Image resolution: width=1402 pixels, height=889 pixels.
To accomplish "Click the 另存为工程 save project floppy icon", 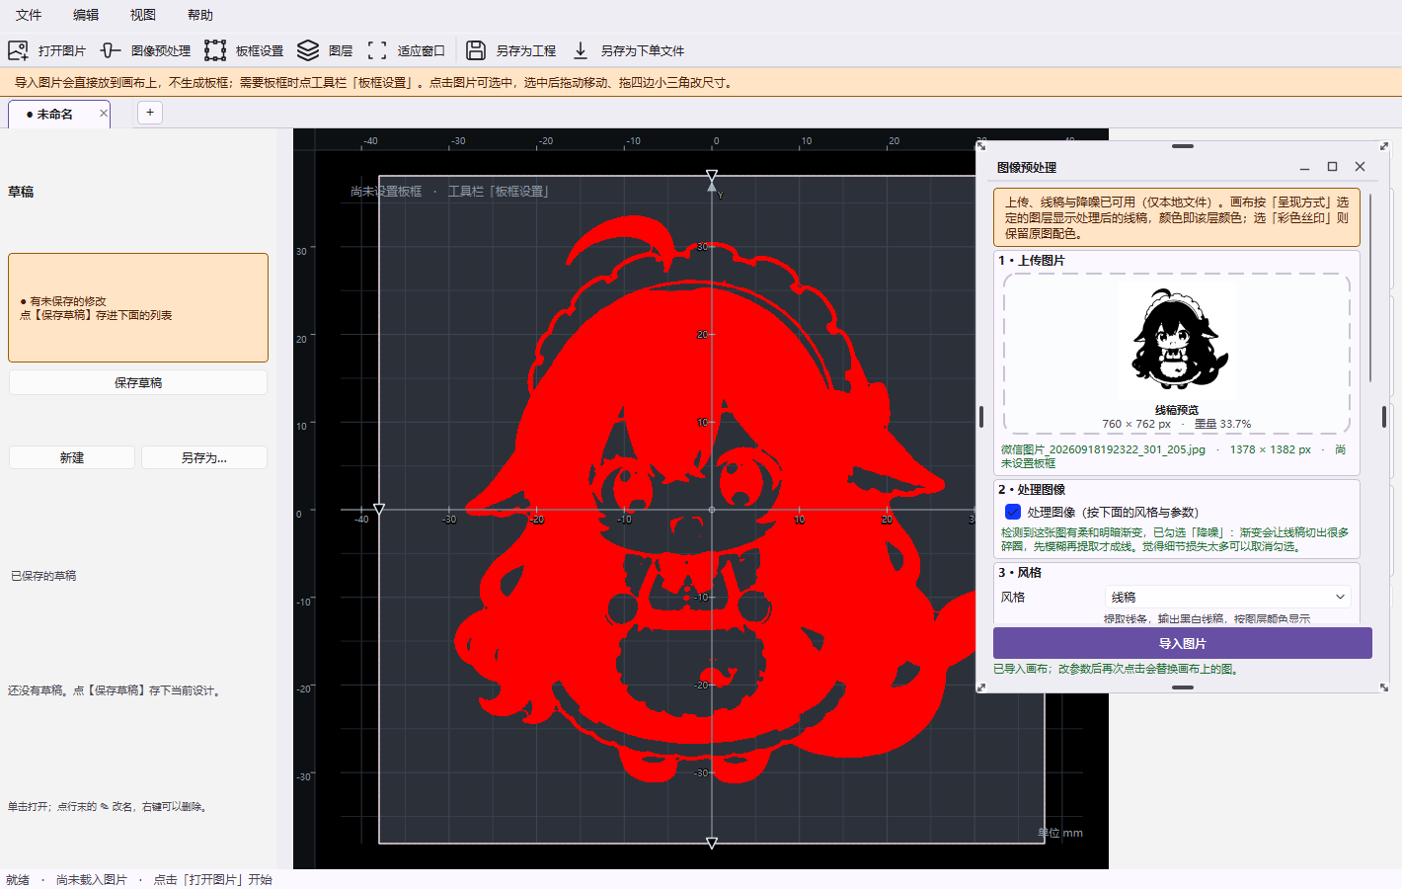I will point(476,50).
